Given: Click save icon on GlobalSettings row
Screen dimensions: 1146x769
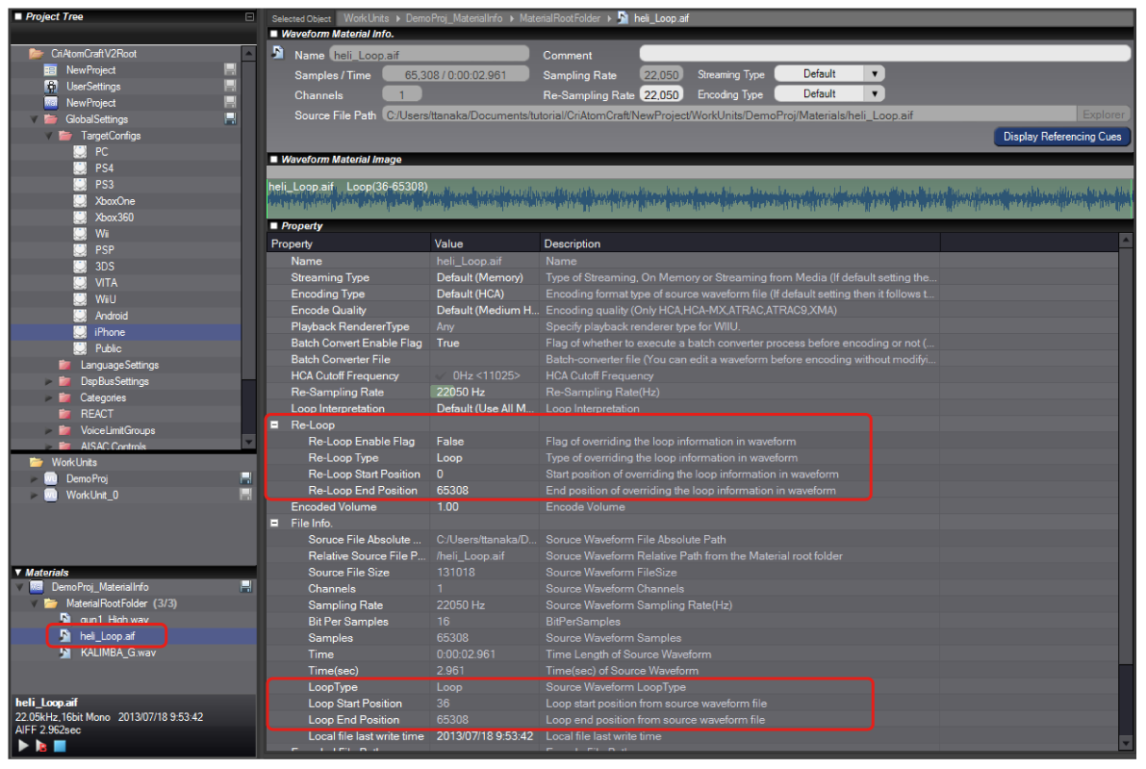Looking at the screenshot, I should (230, 118).
